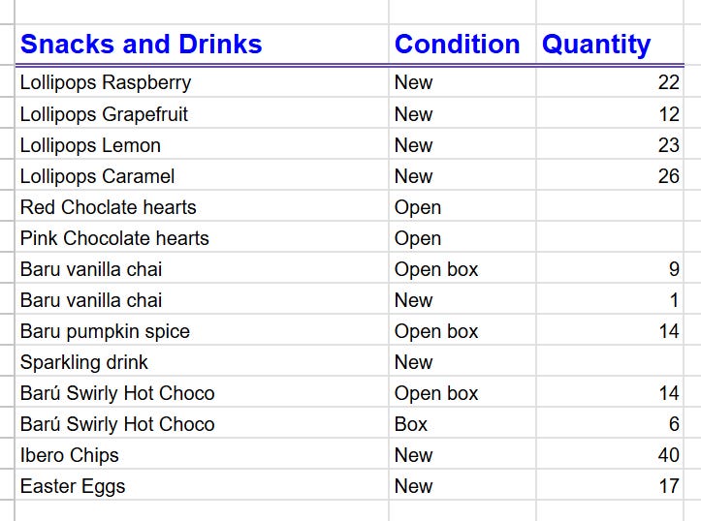Click the Lollipops Raspberry cell
701x521 pixels.
[x=202, y=82]
